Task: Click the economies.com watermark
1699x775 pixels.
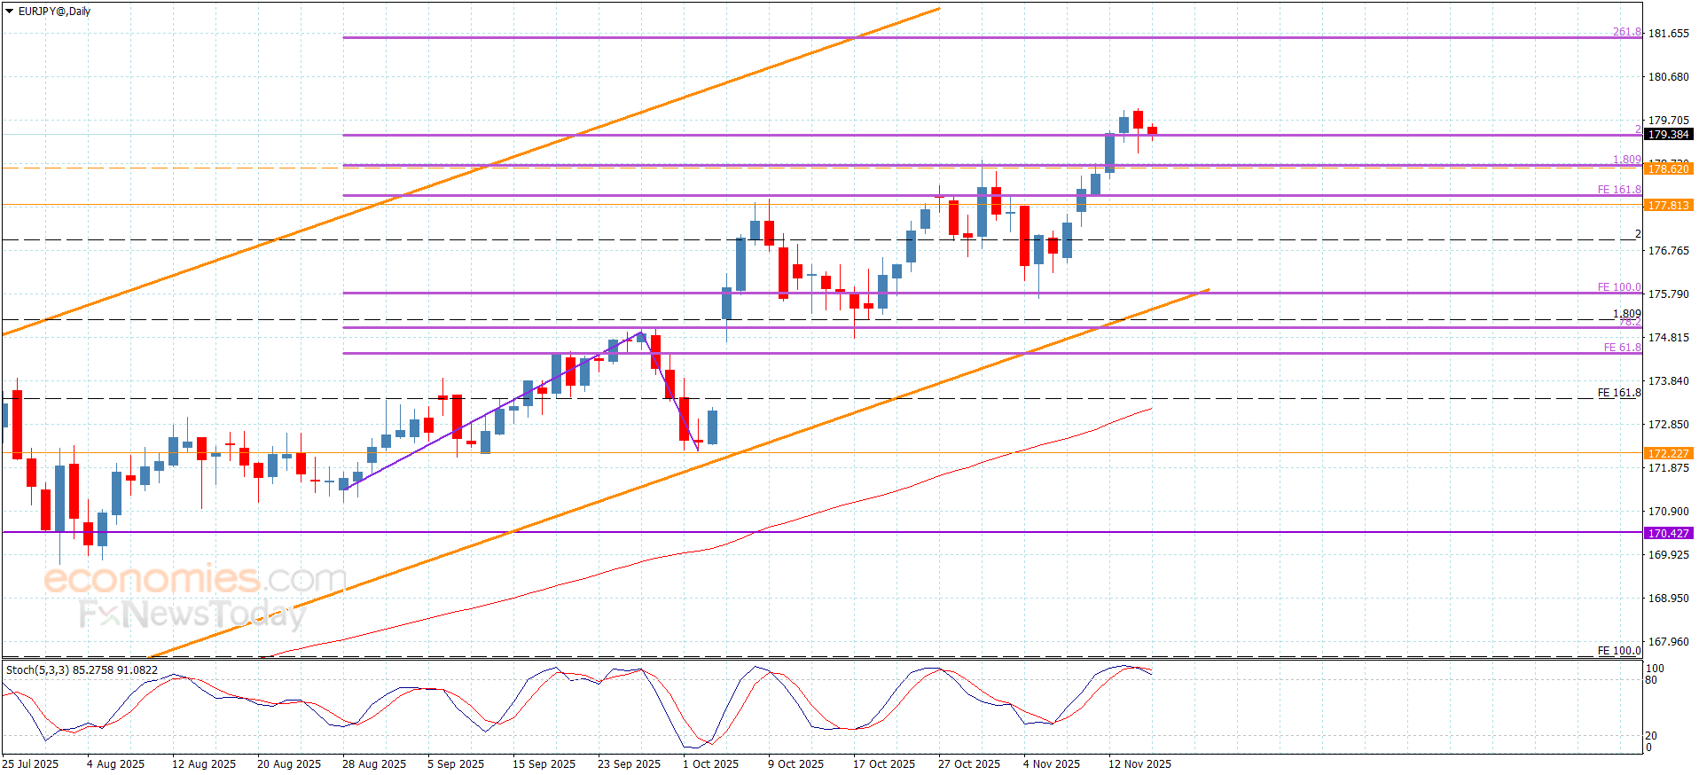Action: tap(193, 580)
